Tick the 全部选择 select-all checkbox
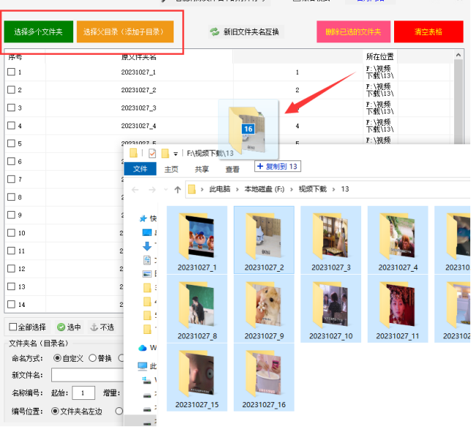Viewport: 471px width, 427px height. click(x=13, y=327)
